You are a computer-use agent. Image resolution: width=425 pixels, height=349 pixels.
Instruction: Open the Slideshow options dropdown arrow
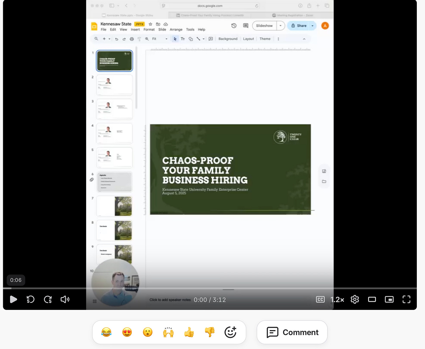pos(281,26)
